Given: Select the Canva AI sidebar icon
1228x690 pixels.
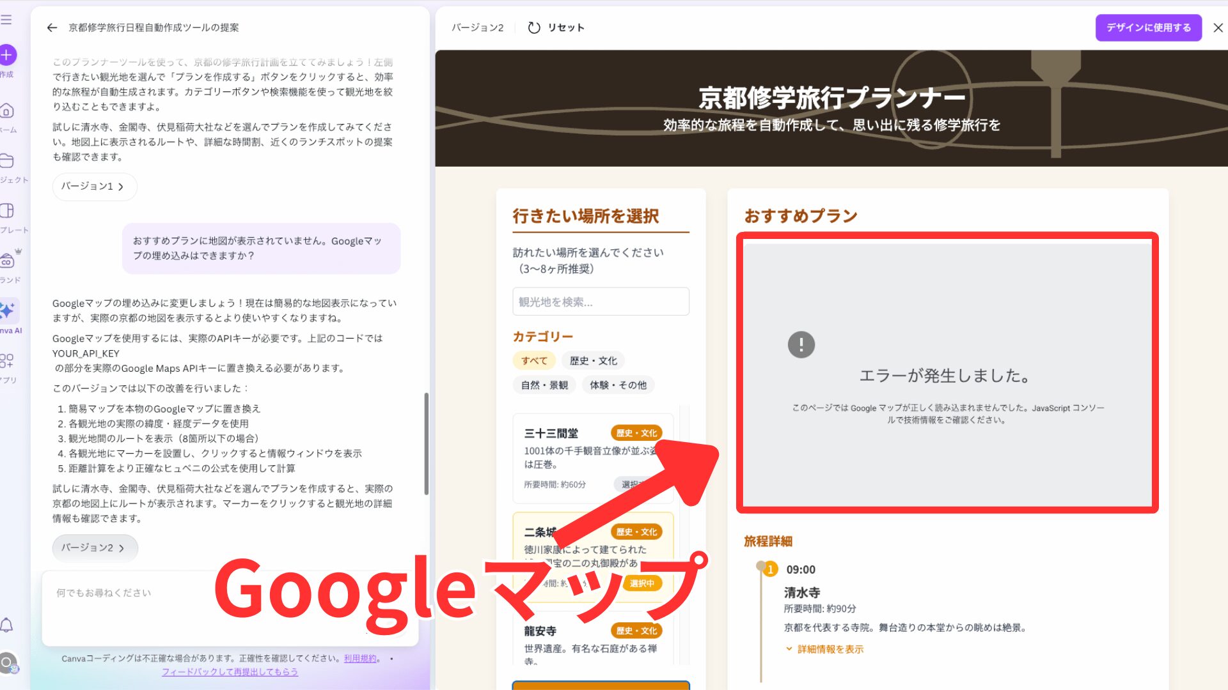Looking at the screenshot, I should pyautogui.click(x=8, y=311).
